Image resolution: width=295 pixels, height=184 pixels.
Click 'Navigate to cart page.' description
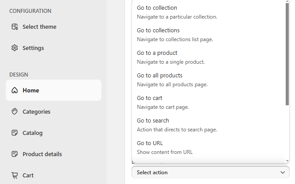coord(163,107)
